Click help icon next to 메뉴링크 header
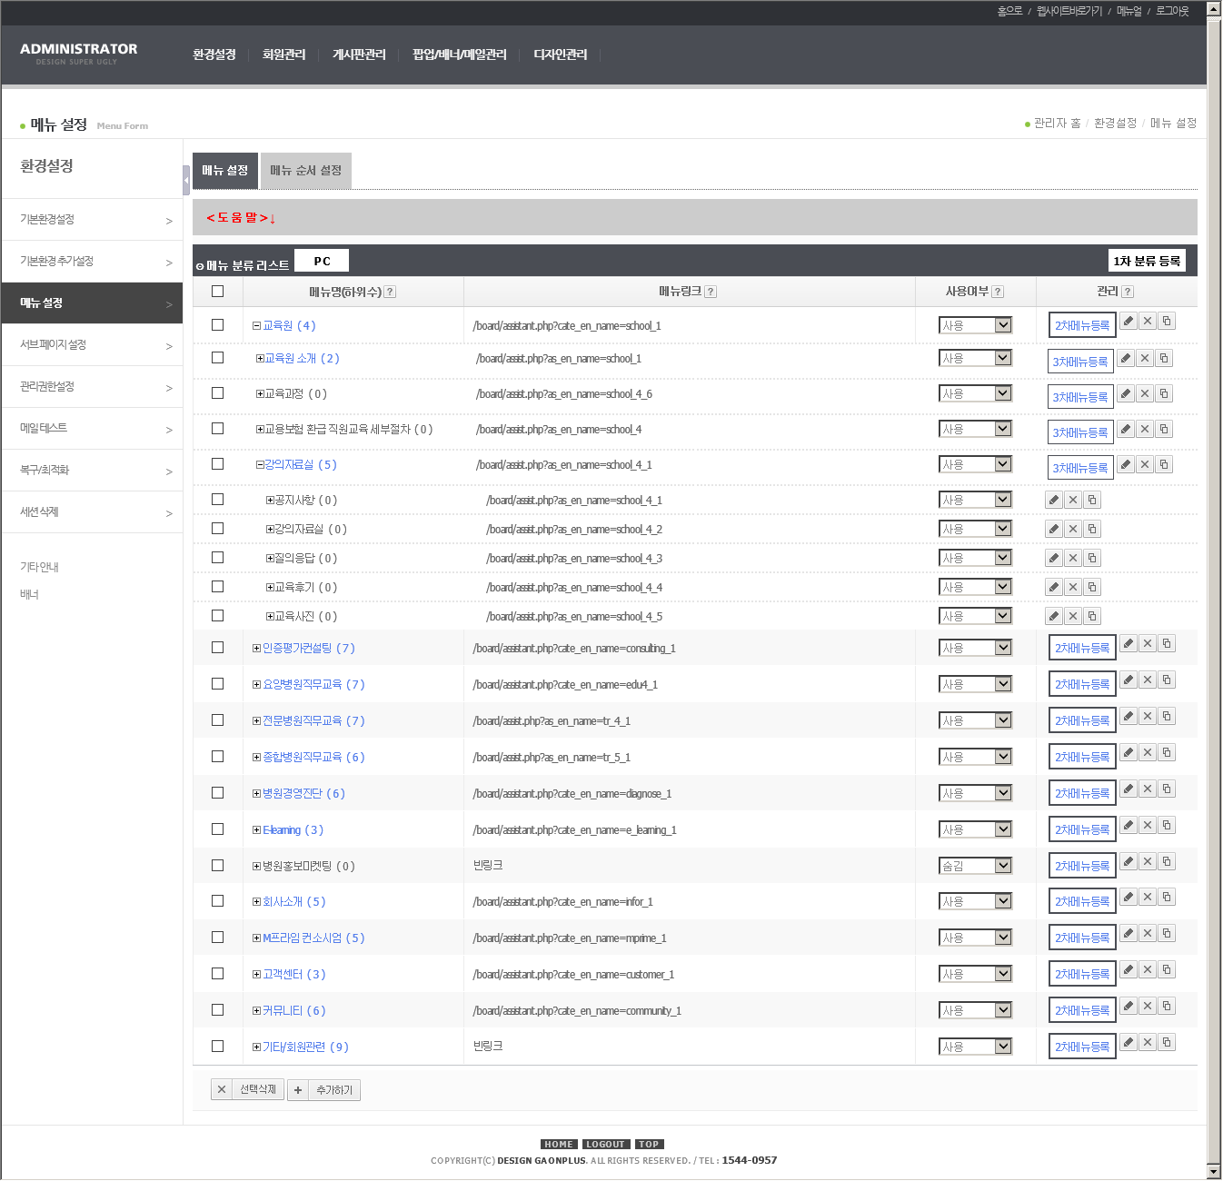The height and width of the screenshot is (1181, 1223). (711, 292)
